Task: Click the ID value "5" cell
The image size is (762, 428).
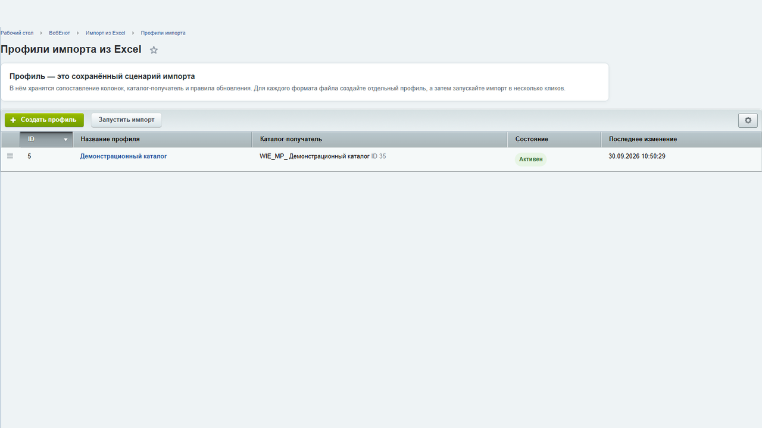Action: [x=29, y=156]
